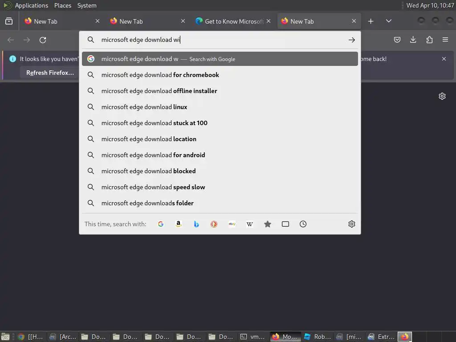Search this time with eBay icon

pyautogui.click(x=232, y=224)
